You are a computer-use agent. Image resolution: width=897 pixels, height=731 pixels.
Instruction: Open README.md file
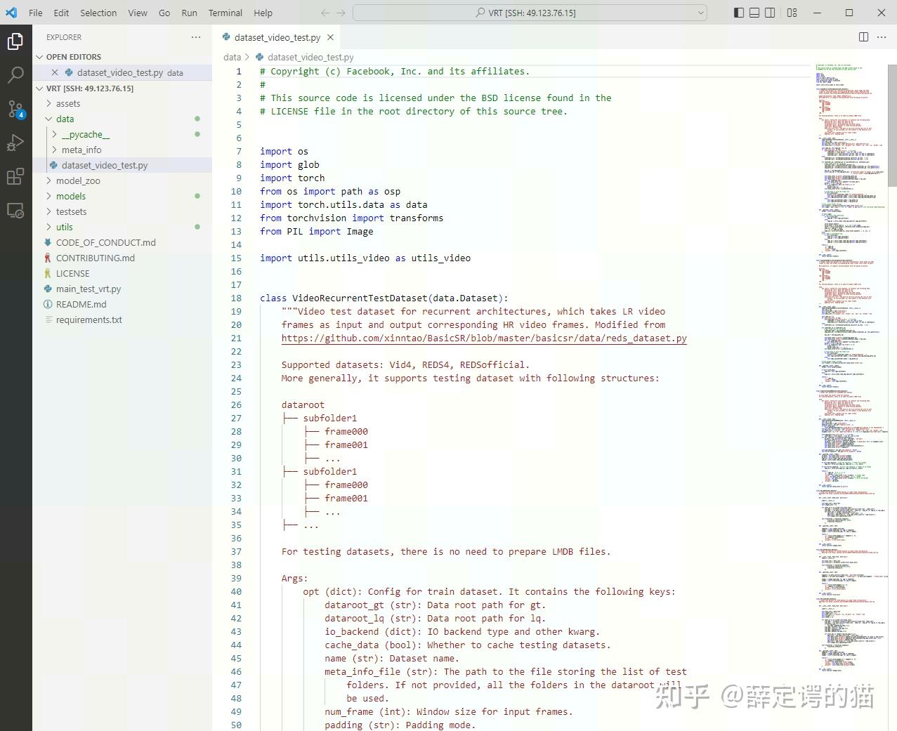(x=81, y=305)
